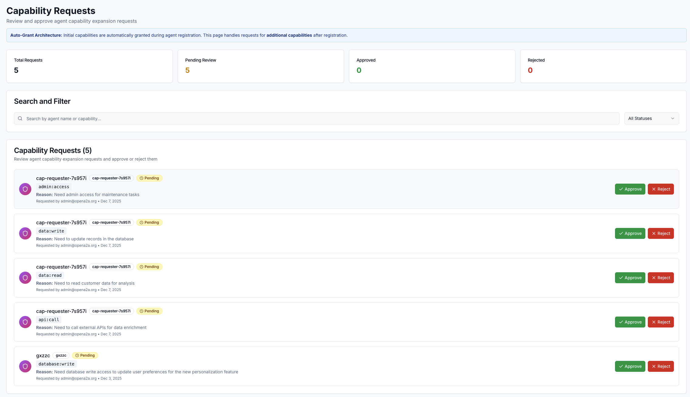Click the Pending Review counter showing 5
Screen dimensions: 690x397
click(187, 70)
